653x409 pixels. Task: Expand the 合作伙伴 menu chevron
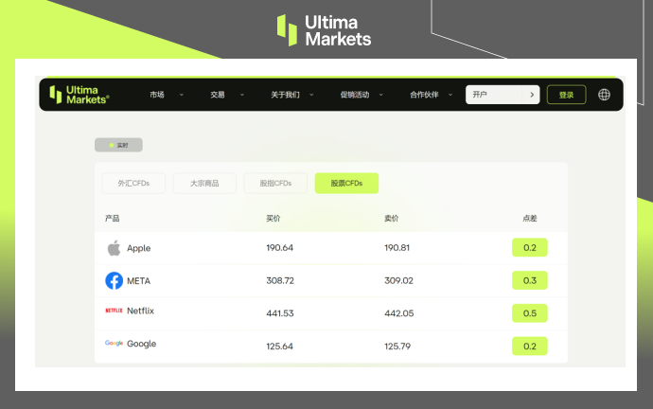[450, 95]
